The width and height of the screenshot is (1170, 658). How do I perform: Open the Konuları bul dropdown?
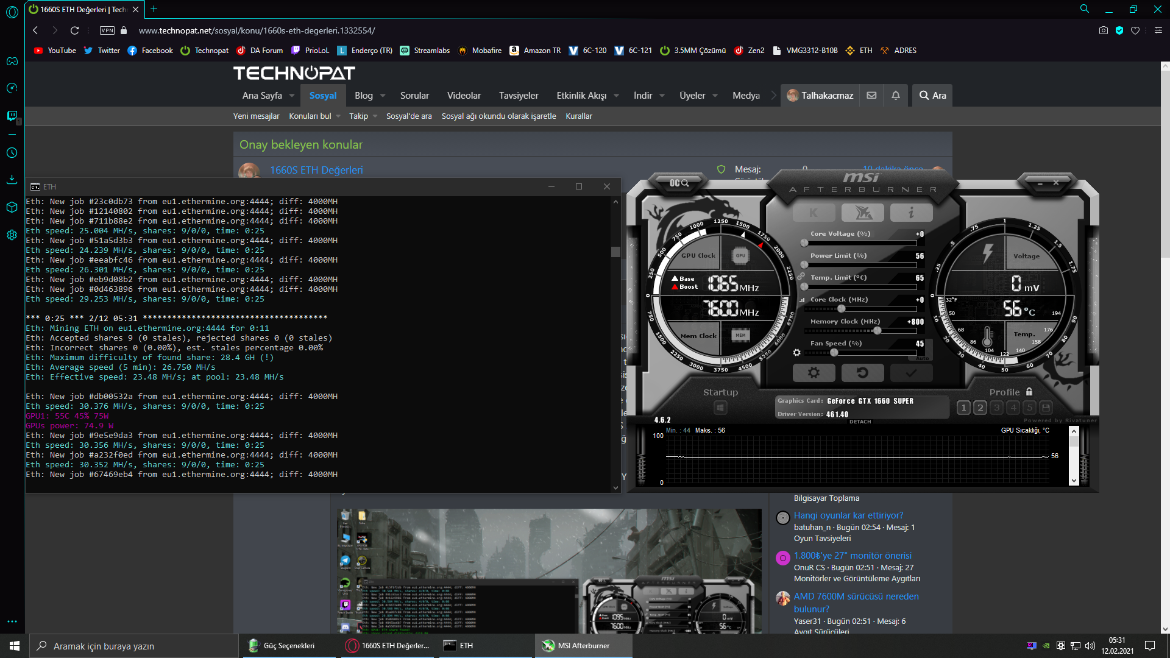(338, 116)
